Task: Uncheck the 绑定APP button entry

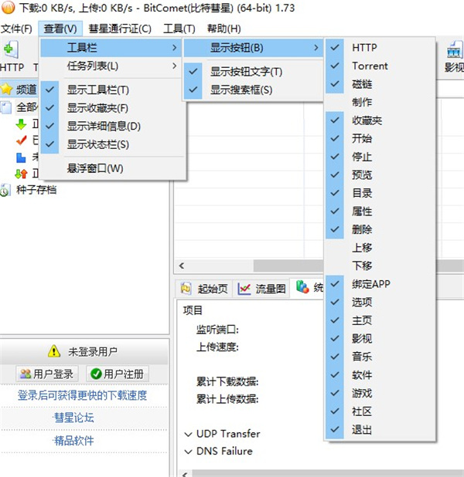Action: click(x=380, y=284)
